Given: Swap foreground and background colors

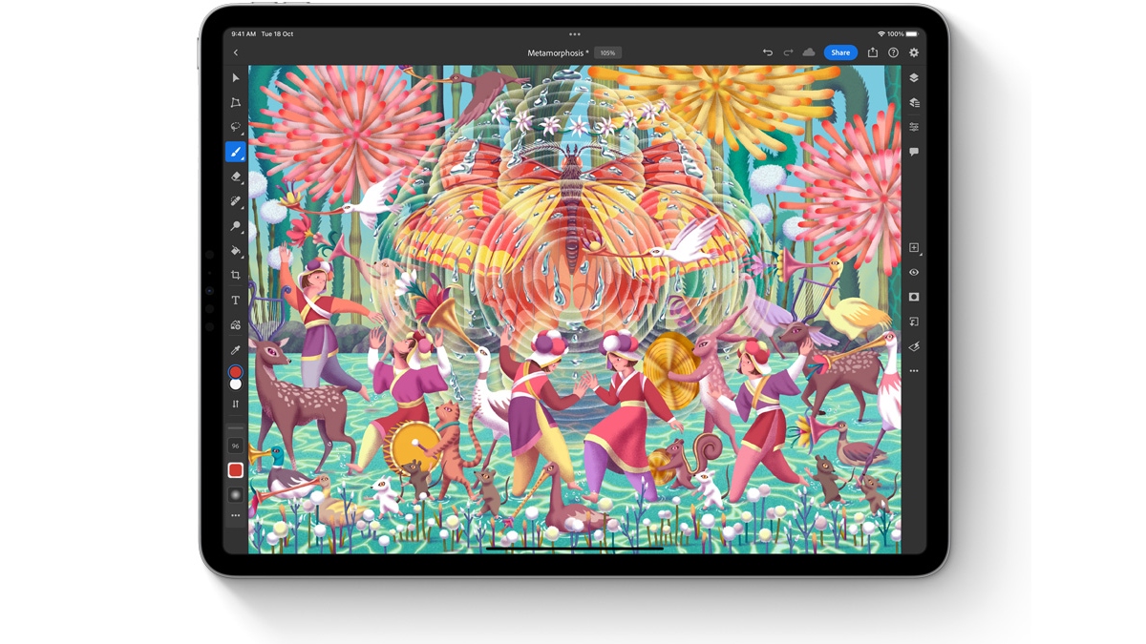Looking at the screenshot, I should (x=235, y=404).
